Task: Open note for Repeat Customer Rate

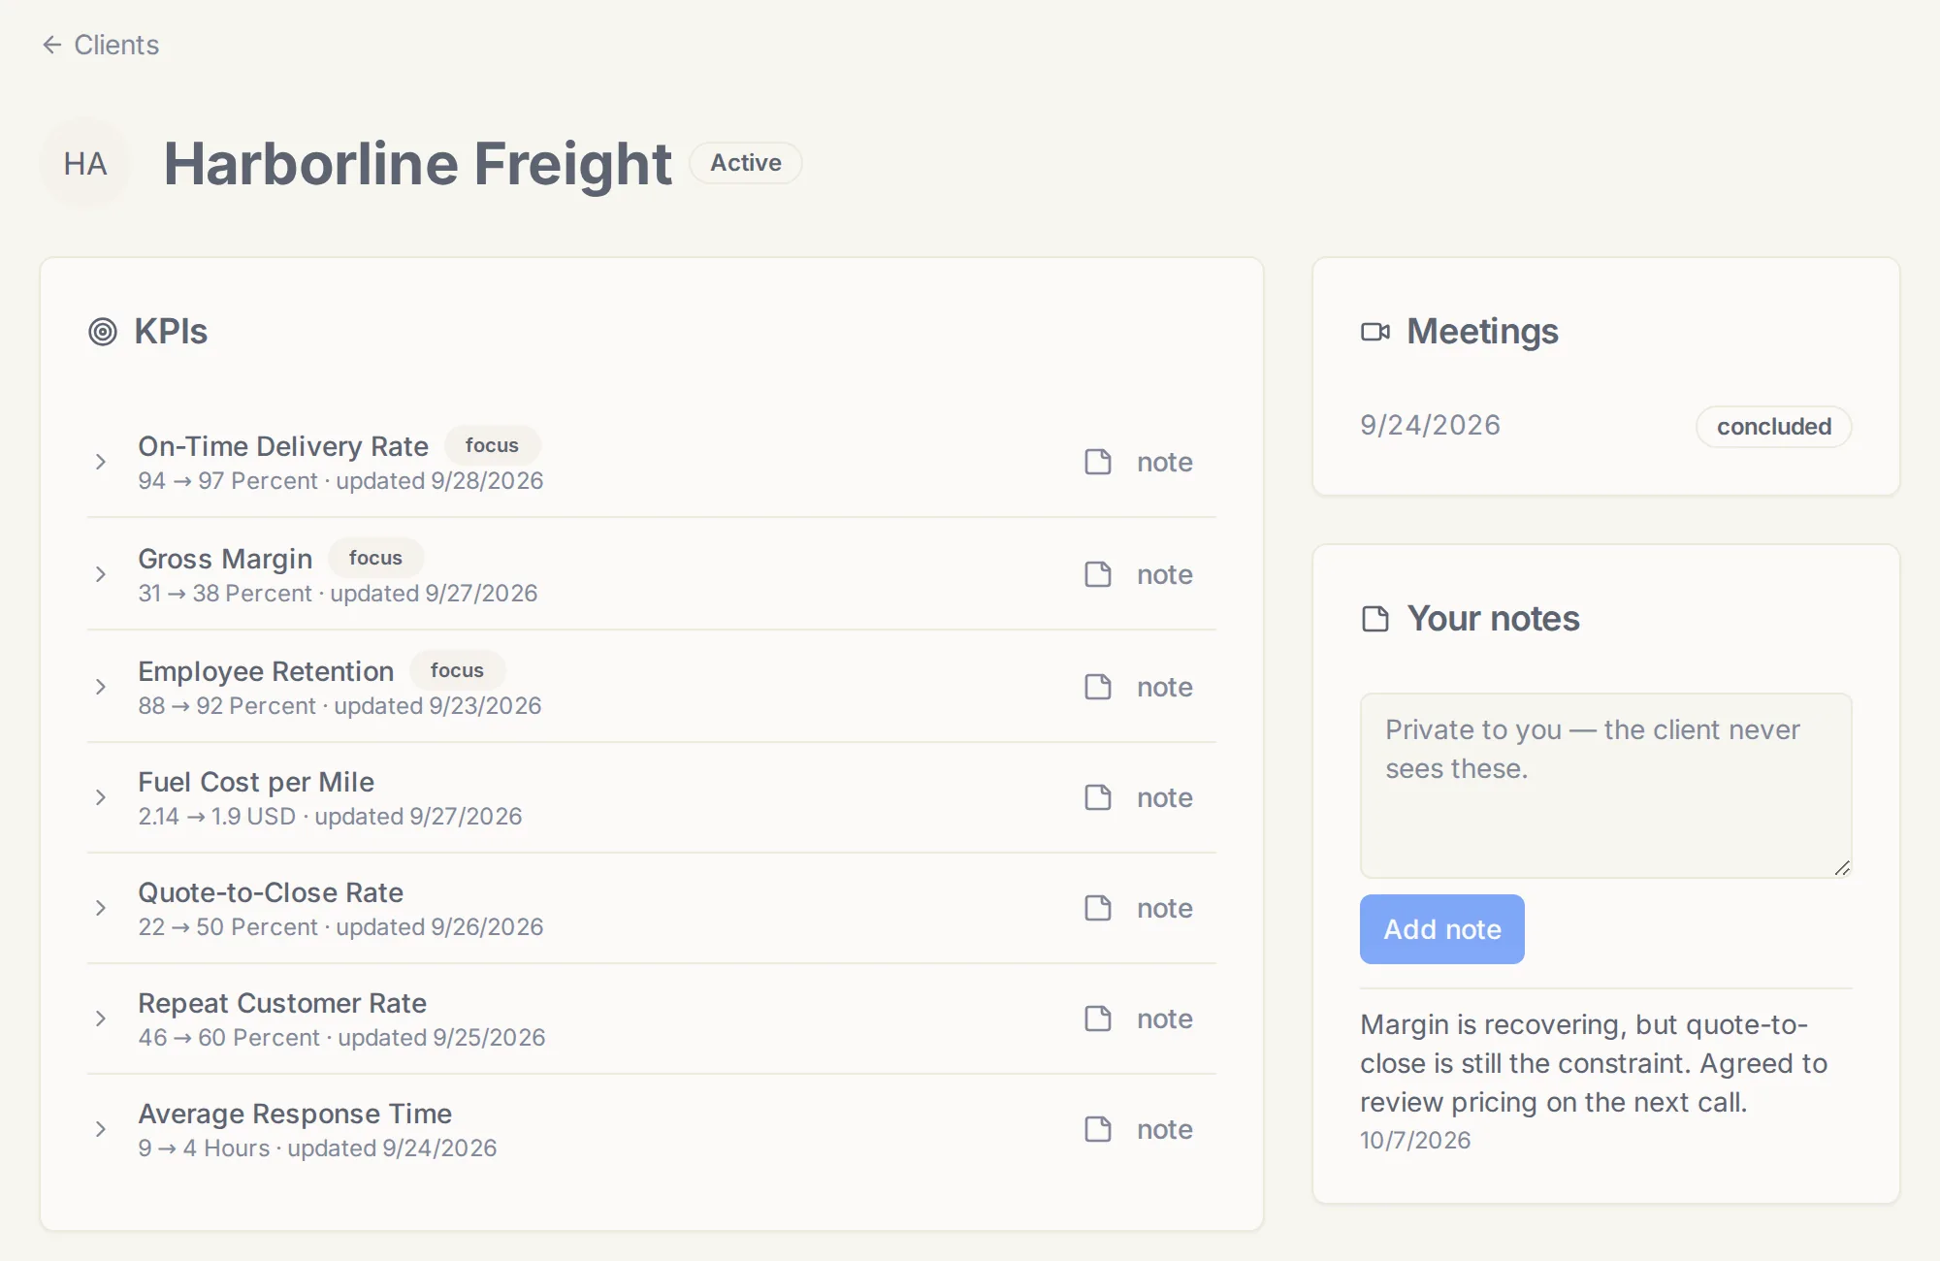Action: pyautogui.click(x=1139, y=1018)
